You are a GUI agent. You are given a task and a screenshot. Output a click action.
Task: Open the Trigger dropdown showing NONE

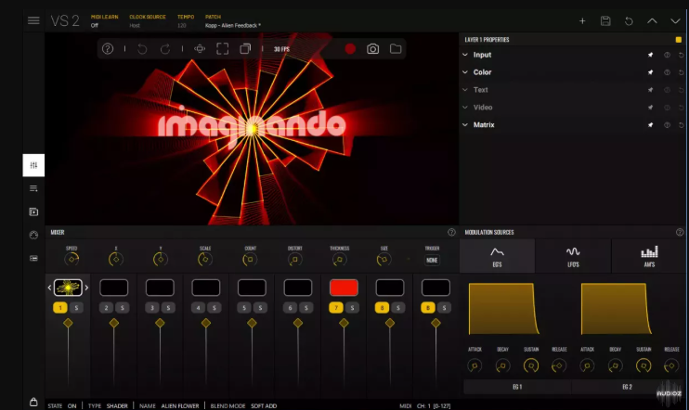click(x=431, y=261)
